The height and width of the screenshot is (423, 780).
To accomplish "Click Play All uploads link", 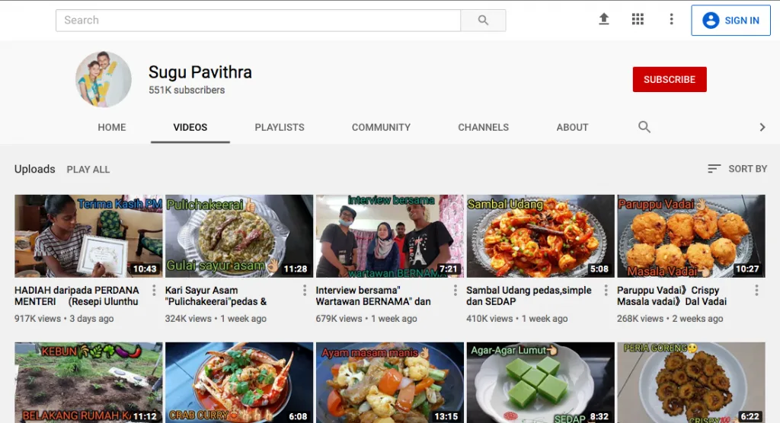I will pyautogui.click(x=88, y=169).
